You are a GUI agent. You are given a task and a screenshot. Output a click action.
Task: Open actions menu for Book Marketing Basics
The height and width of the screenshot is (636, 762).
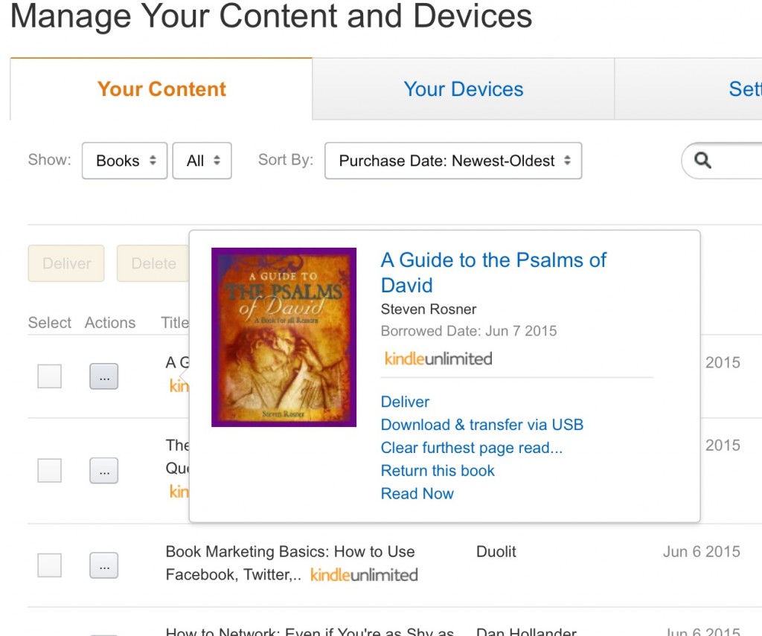tap(103, 566)
